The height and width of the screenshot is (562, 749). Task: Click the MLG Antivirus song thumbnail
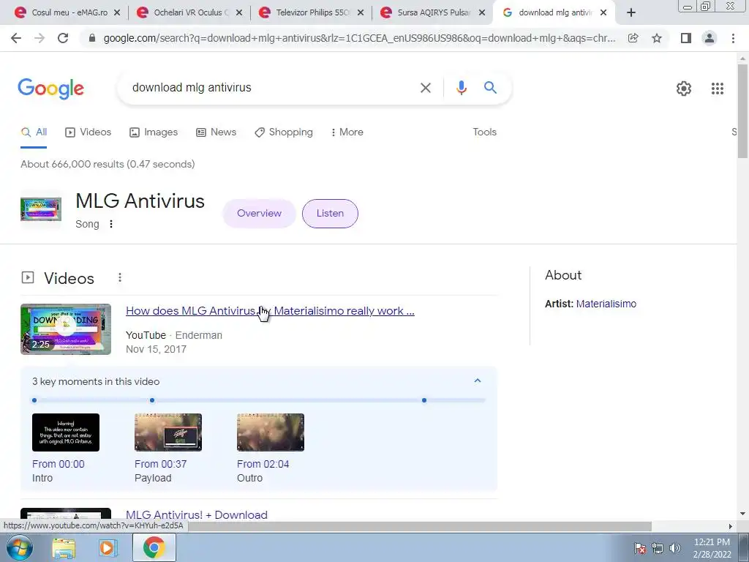click(x=41, y=210)
